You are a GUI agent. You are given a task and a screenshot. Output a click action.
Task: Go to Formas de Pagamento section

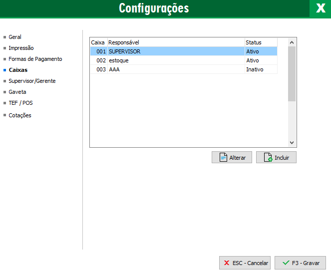click(x=35, y=59)
